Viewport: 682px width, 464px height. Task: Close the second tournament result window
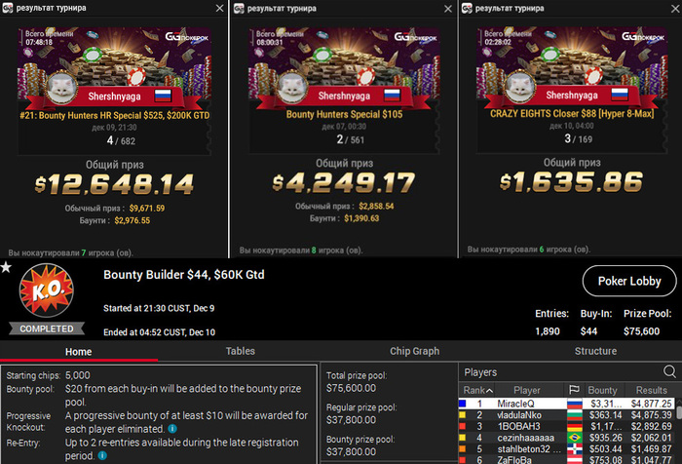pyautogui.click(x=448, y=9)
